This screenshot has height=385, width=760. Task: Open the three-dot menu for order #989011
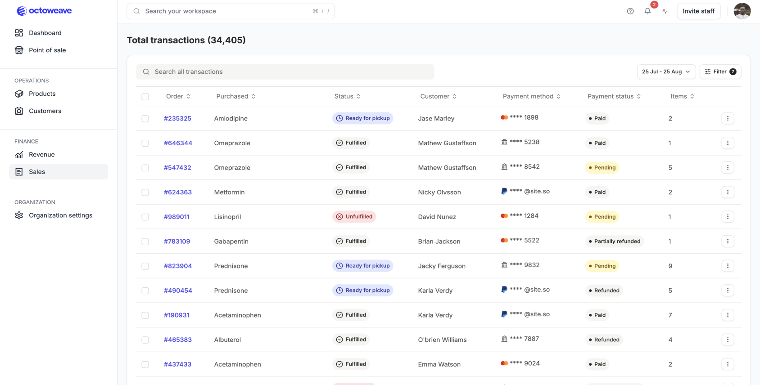pos(728,217)
